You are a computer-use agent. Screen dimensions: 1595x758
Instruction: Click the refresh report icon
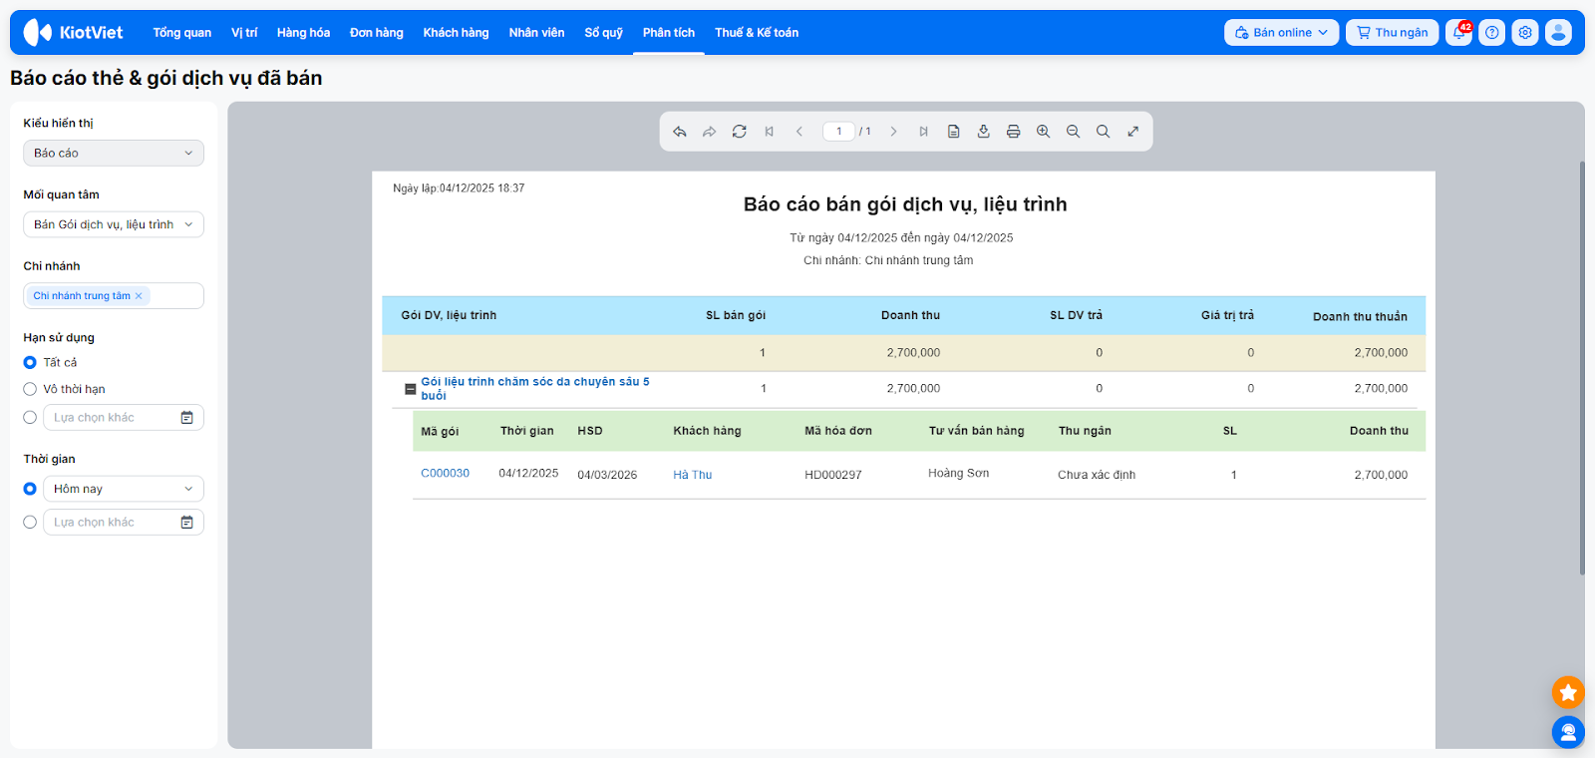click(x=739, y=132)
